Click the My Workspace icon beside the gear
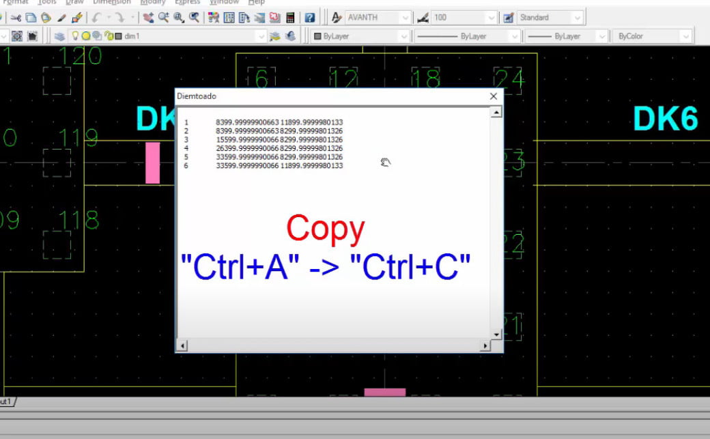Viewport: 710px width, 439px height. point(33,36)
